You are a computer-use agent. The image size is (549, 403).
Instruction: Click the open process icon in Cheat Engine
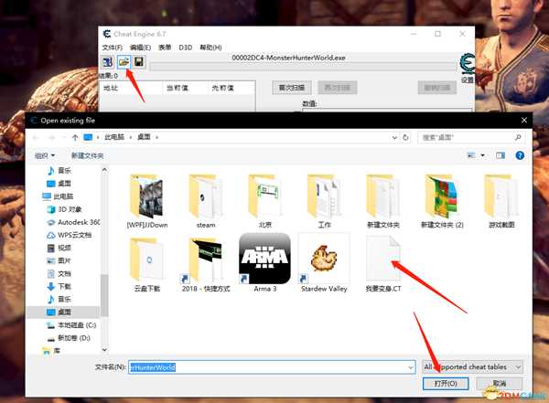point(106,62)
